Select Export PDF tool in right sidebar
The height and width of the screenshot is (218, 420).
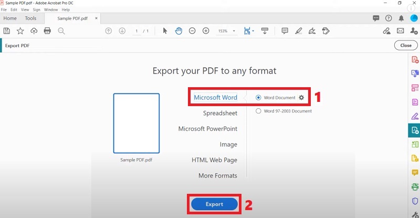tap(414, 130)
